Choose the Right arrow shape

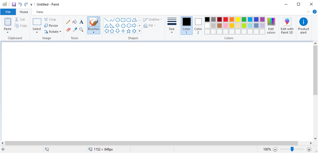pyautogui.click(x=134, y=26)
